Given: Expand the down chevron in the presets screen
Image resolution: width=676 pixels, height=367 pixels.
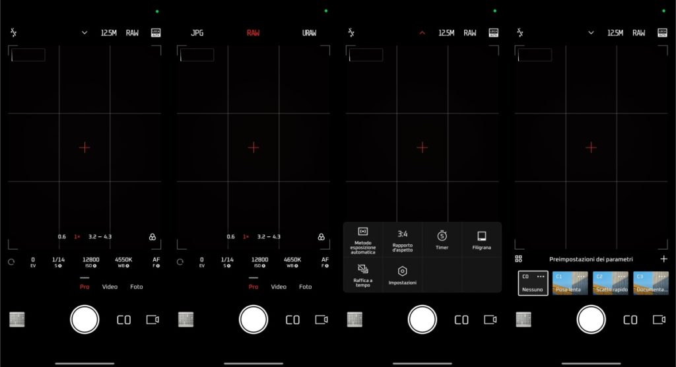Looking at the screenshot, I should (591, 33).
